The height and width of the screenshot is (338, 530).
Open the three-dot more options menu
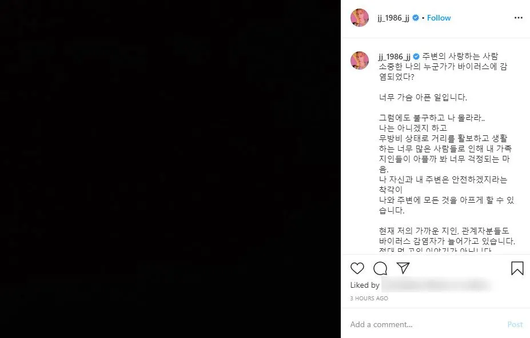pos(518,18)
